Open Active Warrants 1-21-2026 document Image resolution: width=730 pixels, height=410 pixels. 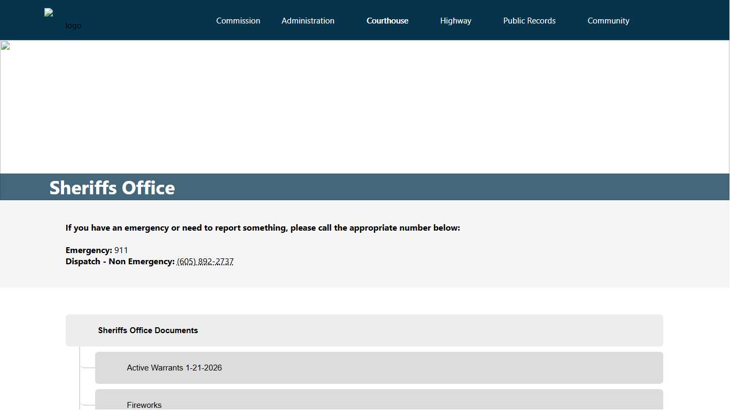pos(174,368)
